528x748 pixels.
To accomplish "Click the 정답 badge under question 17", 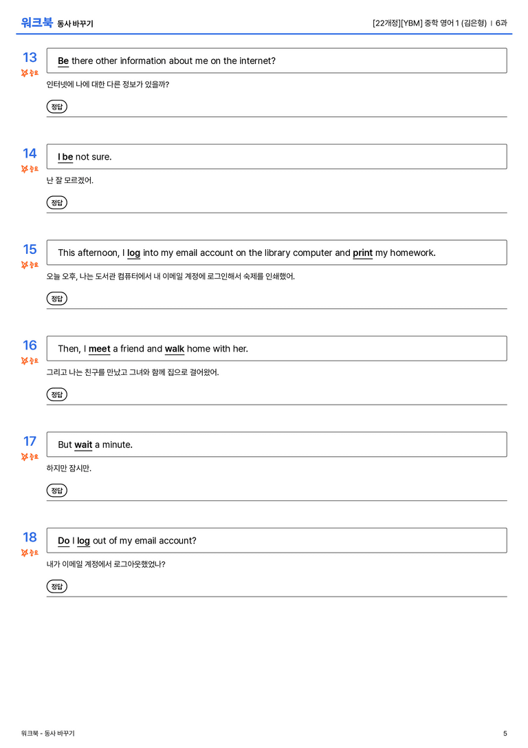I will click(56, 491).
